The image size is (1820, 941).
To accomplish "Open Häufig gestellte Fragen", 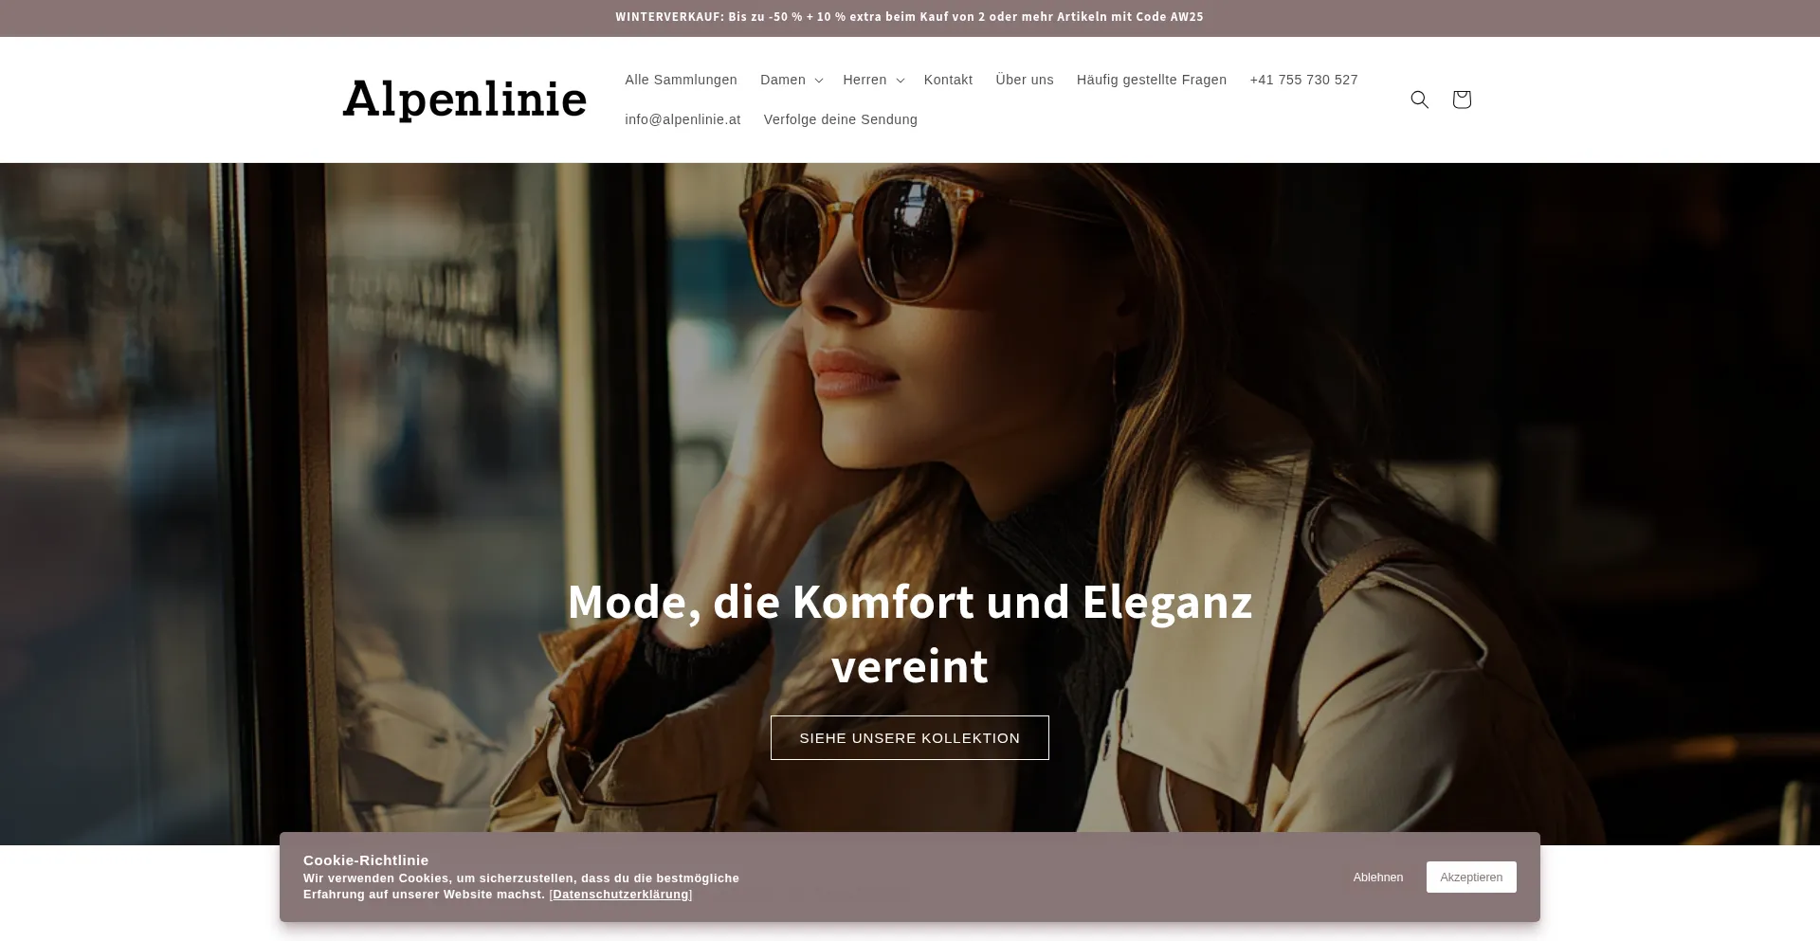I will tap(1152, 80).
